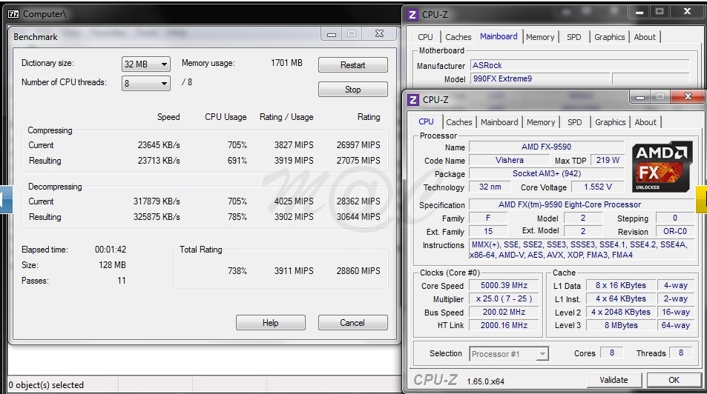The height and width of the screenshot is (394, 707).
Task: Open the Processor #1 selection dropdown
Action: (509, 354)
